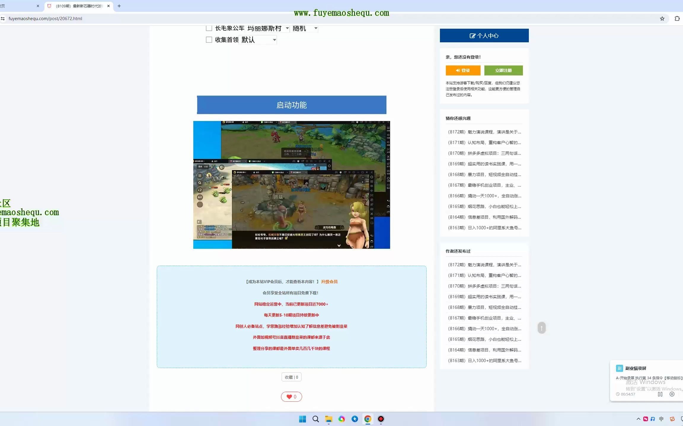Screen dimensions: 683x426
Task: Open (8169期) 超实用的读书实践课 under 猜你还感兴趣
Action: tap(484, 164)
